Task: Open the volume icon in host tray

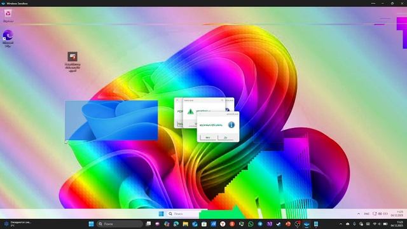Action: click(x=379, y=224)
